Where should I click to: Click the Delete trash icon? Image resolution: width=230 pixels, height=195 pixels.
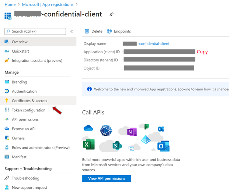click(x=87, y=31)
